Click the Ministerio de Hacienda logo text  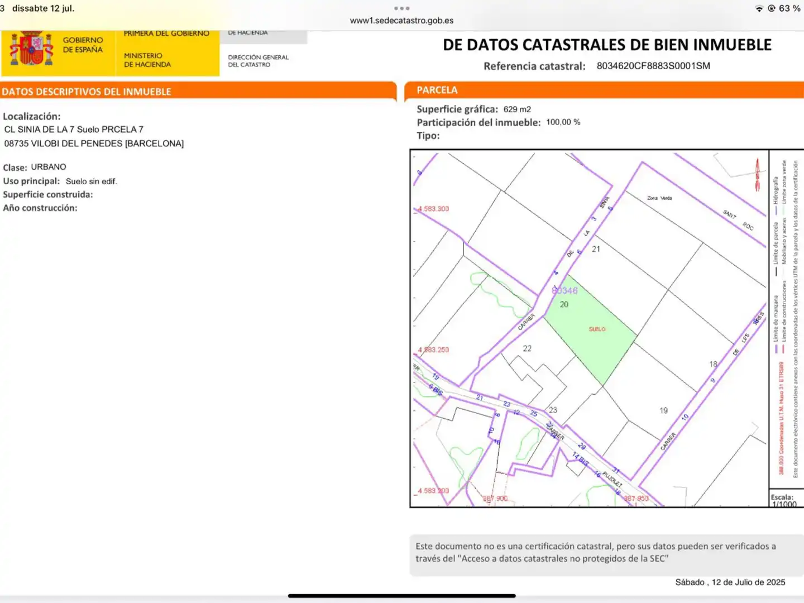(147, 60)
